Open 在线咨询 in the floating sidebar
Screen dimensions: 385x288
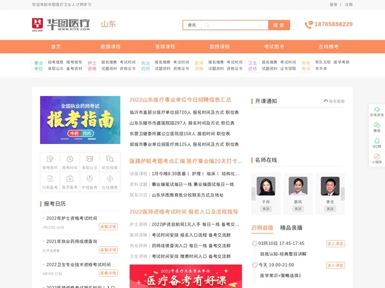[x=376, y=111]
